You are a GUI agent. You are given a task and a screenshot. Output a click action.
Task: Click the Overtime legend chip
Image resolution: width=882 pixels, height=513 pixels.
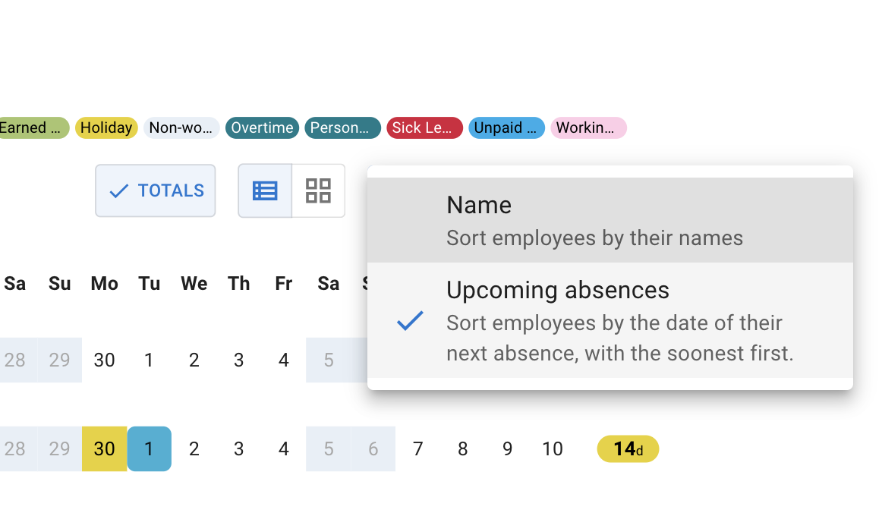click(262, 127)
